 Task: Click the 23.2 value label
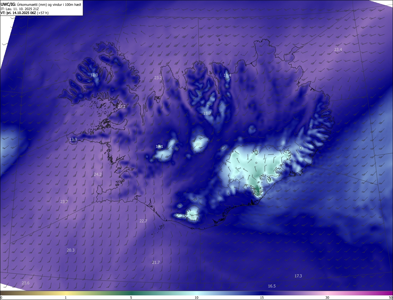coord(158,78)
